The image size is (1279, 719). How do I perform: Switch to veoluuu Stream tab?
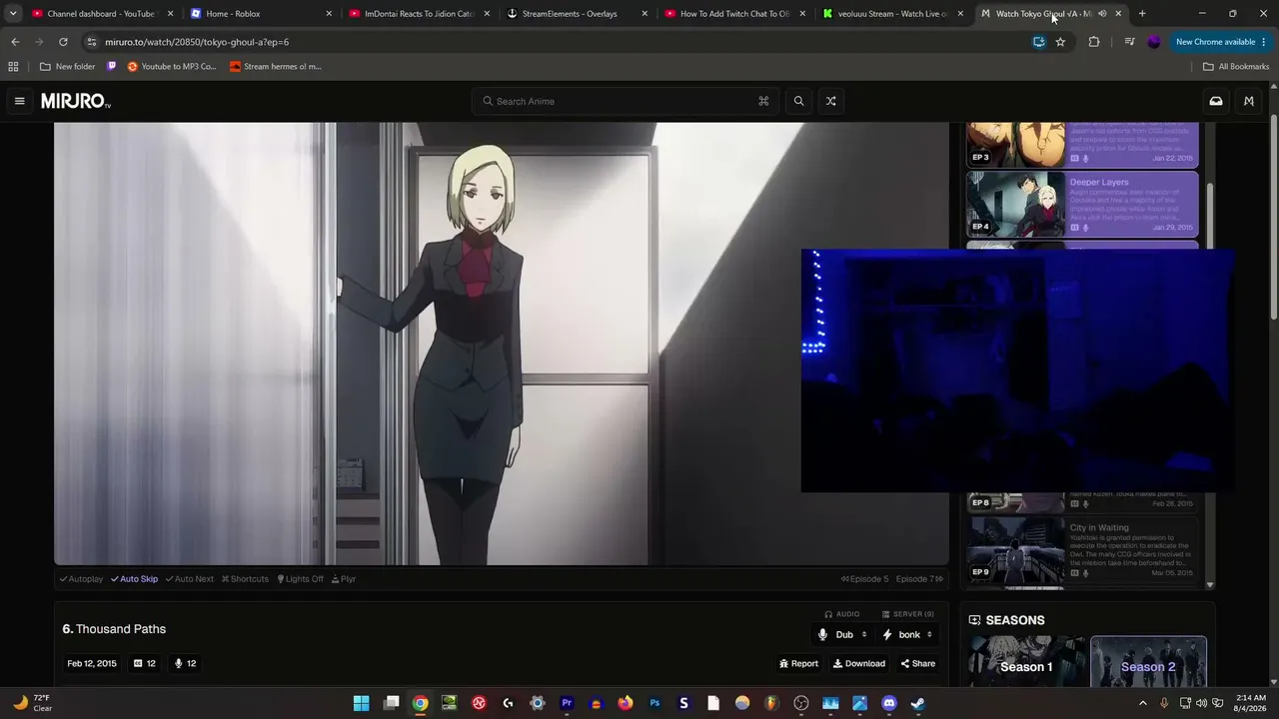tap(892, 14)
